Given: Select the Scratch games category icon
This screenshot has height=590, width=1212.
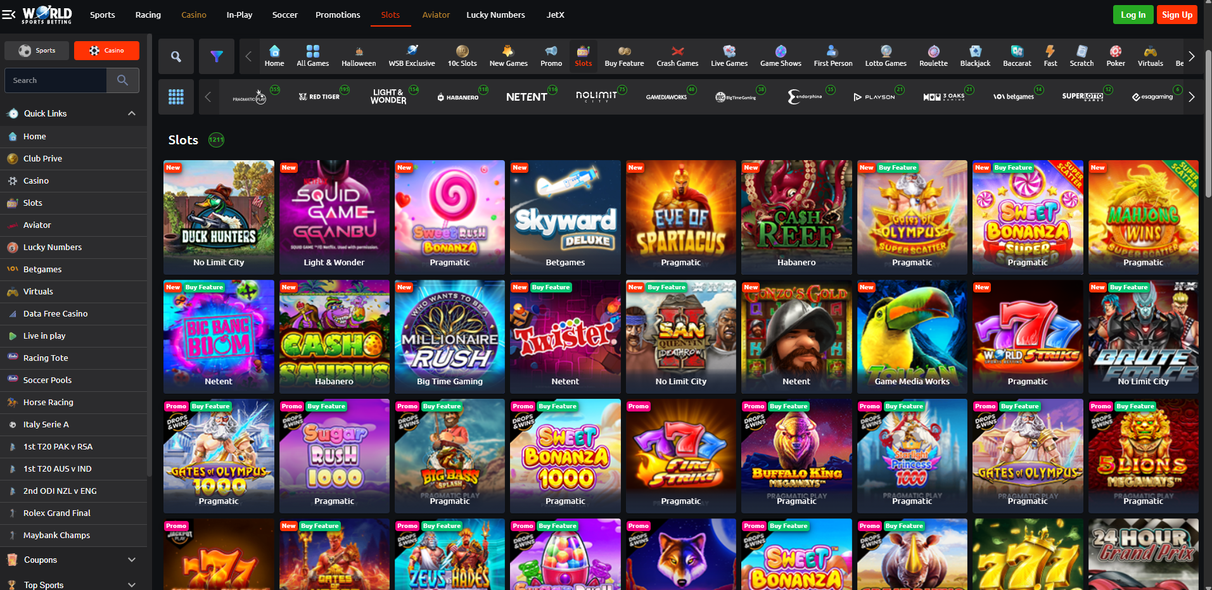Looking at the screenshot, I should (1081, 56).
